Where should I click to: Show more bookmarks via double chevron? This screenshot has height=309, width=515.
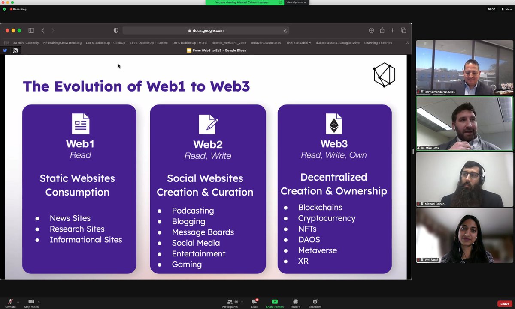coord(407,43)
